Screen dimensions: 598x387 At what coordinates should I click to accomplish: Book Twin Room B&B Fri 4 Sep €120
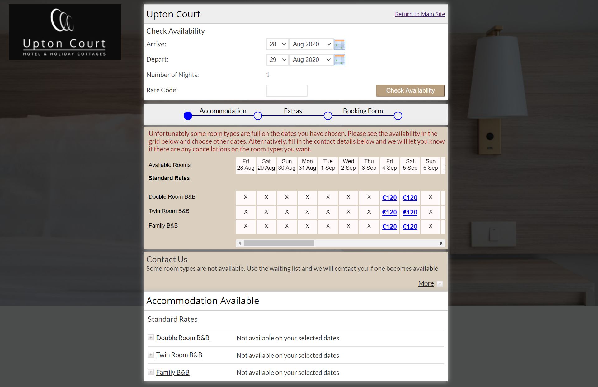click(x=389, y=212)
